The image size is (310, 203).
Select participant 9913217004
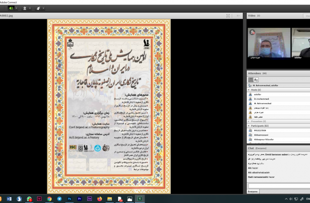coord(279,130)
